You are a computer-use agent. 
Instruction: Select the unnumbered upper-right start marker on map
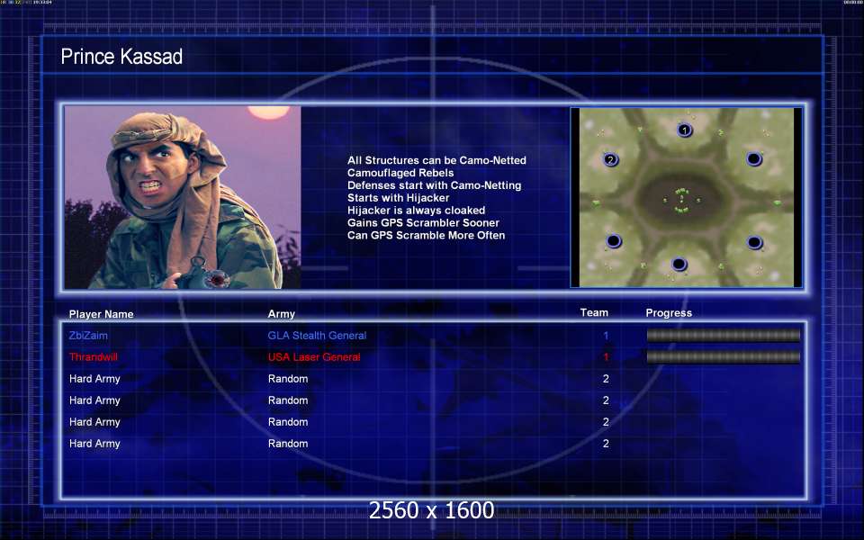point(754,159)
